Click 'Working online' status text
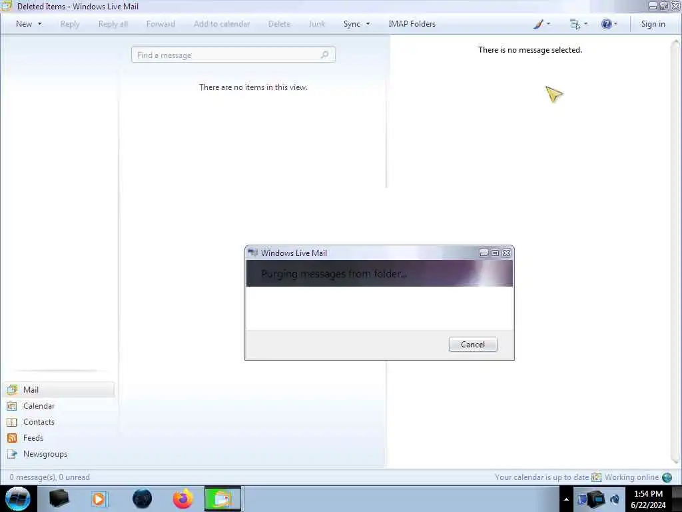Viewport: 682px width, 512px height. (x=631, y=477)
